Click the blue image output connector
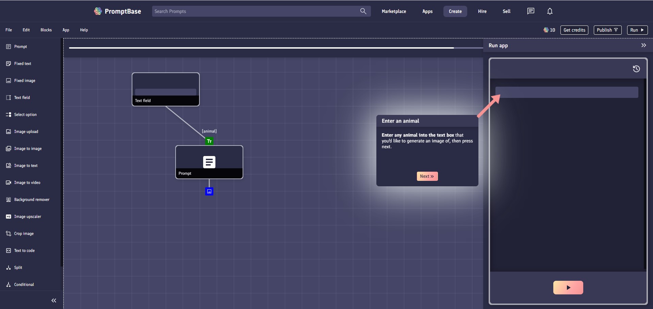This screenshot has width=653, height=309. (209, 191)
